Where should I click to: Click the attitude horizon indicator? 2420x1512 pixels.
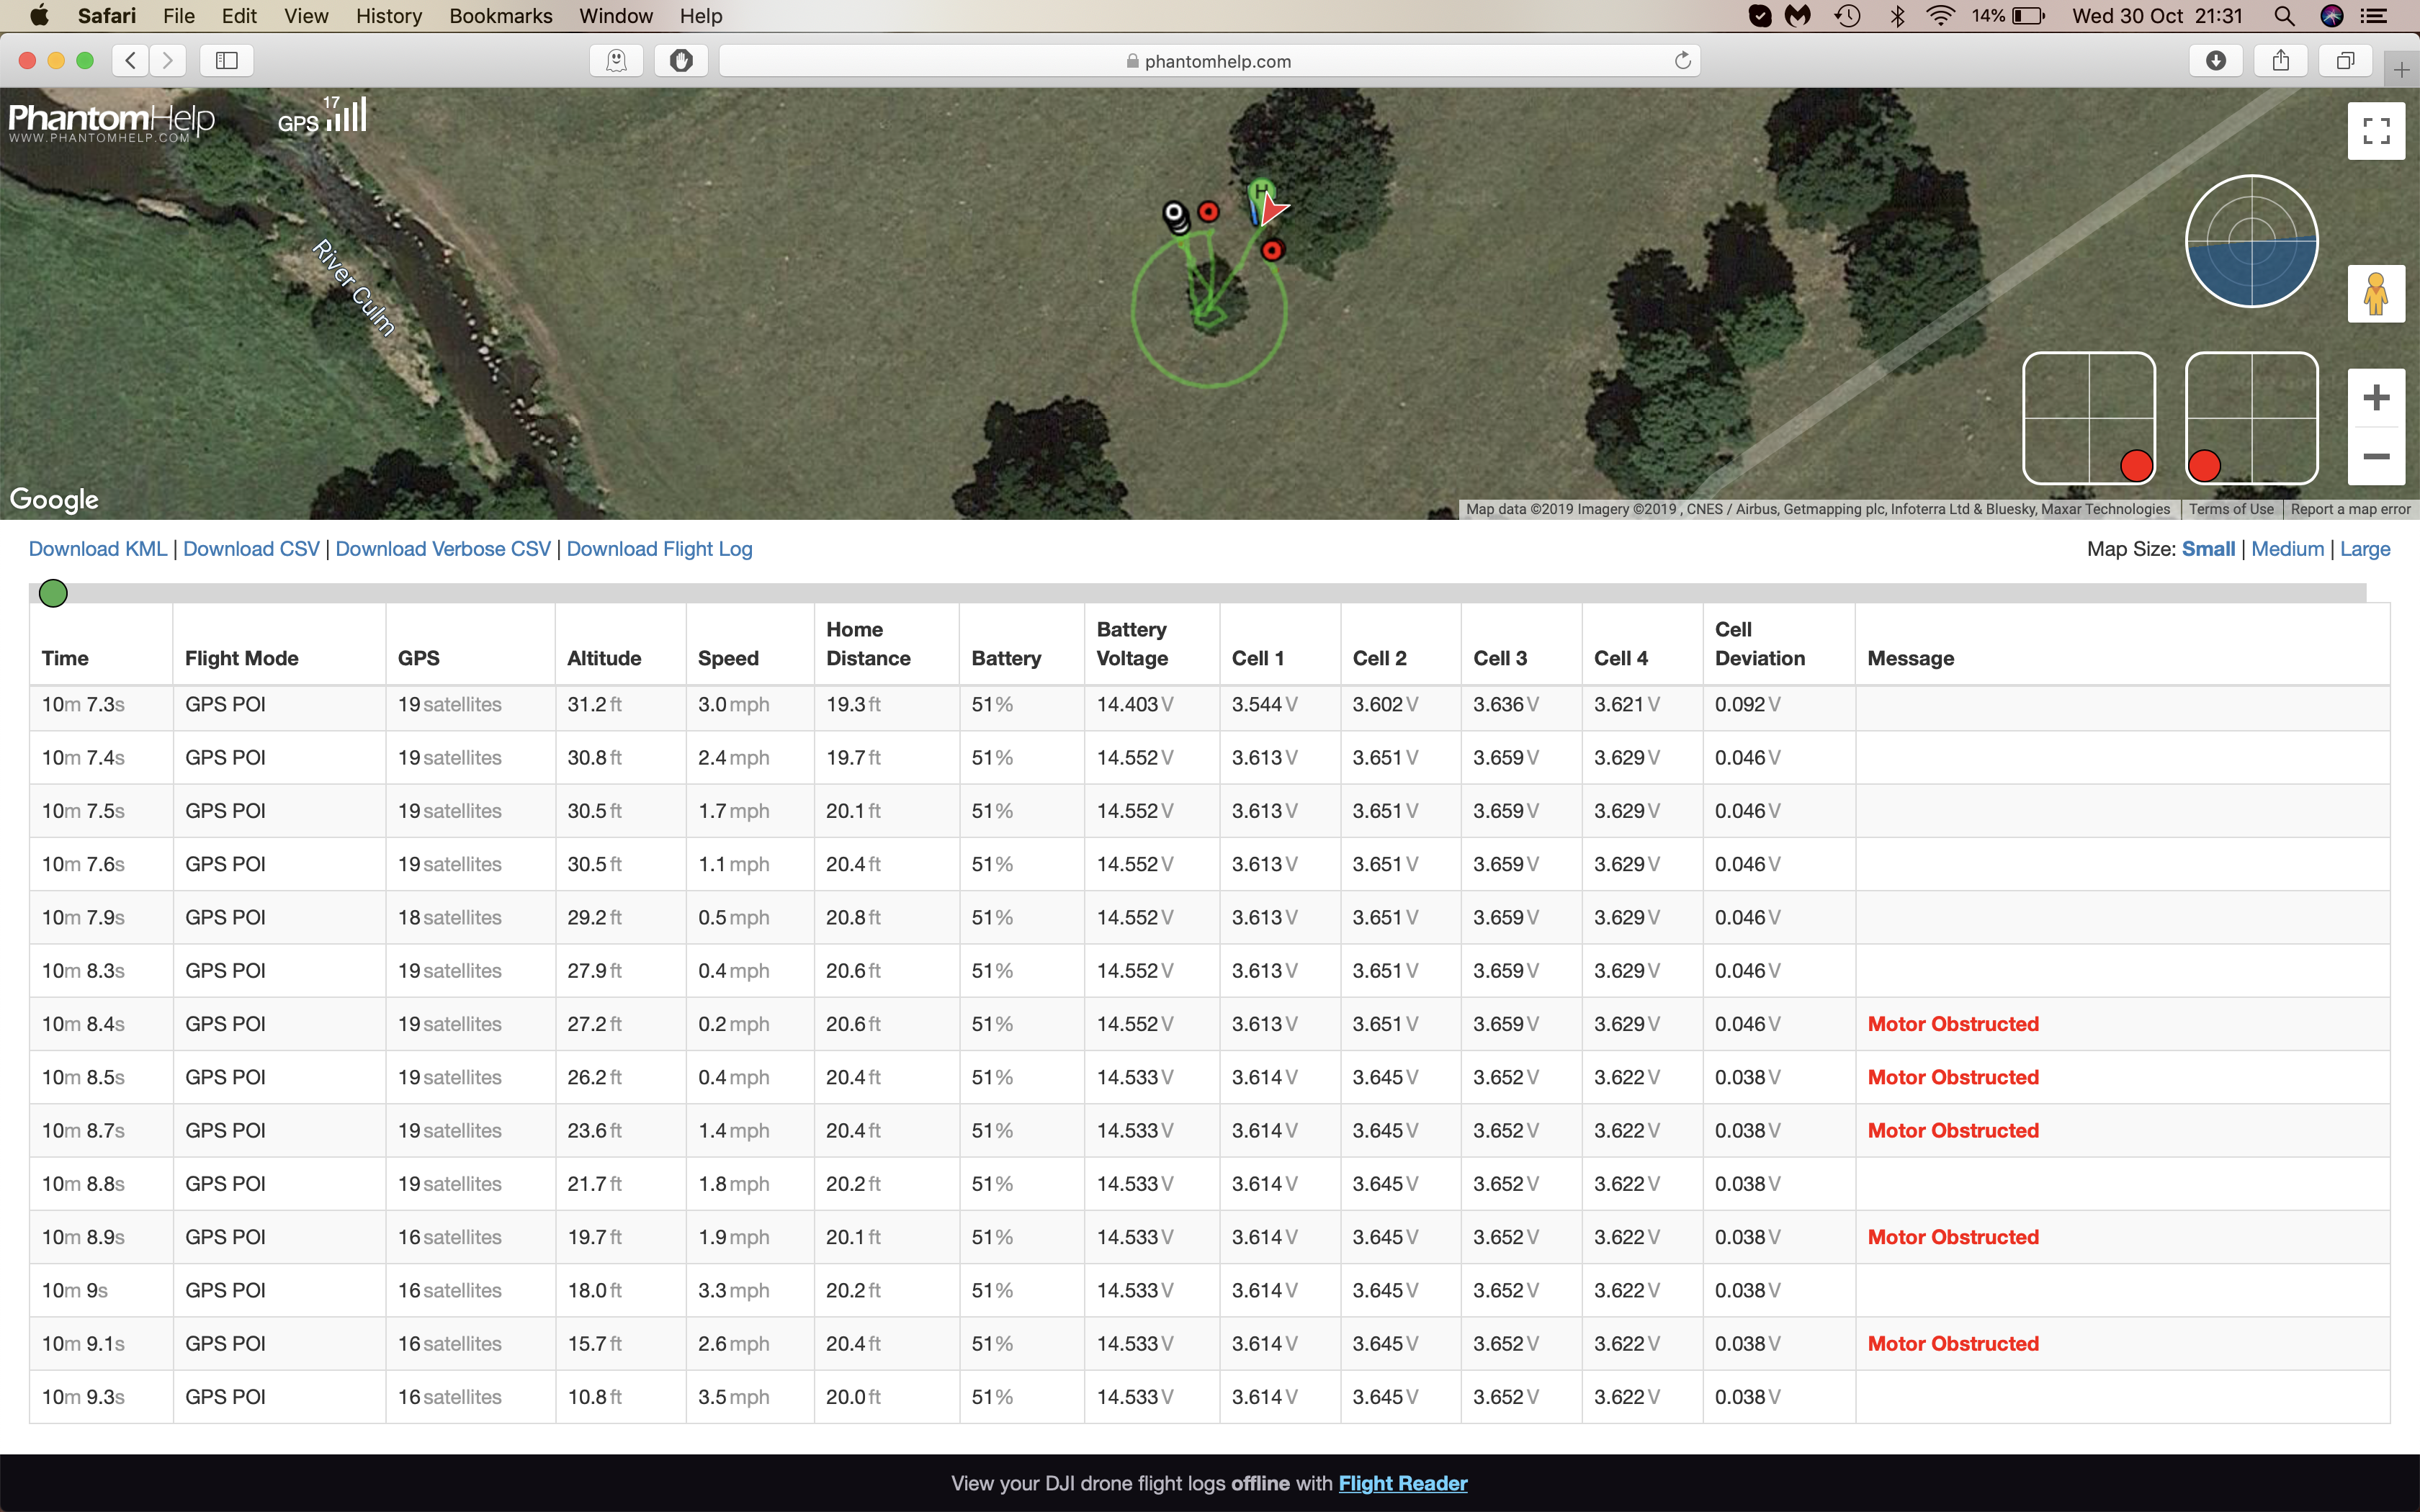[2251, 241]
